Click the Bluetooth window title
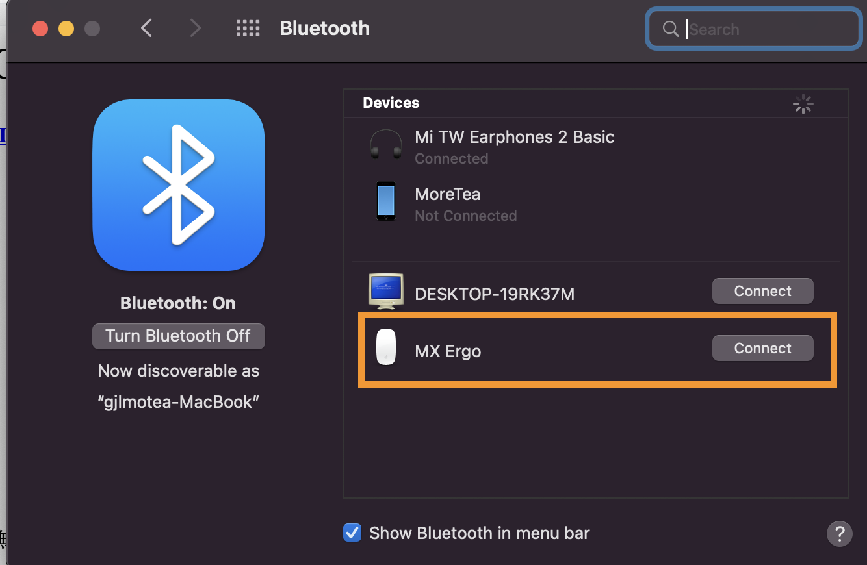Viewport: 867px width, 565px height. click(x=325, y=28)
